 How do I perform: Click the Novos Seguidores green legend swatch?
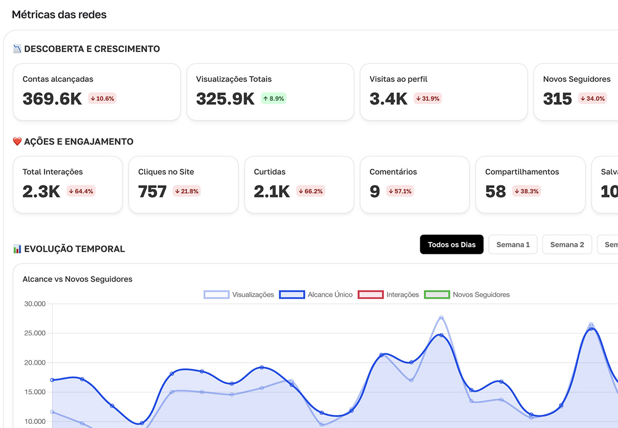[x=437, y=295]
